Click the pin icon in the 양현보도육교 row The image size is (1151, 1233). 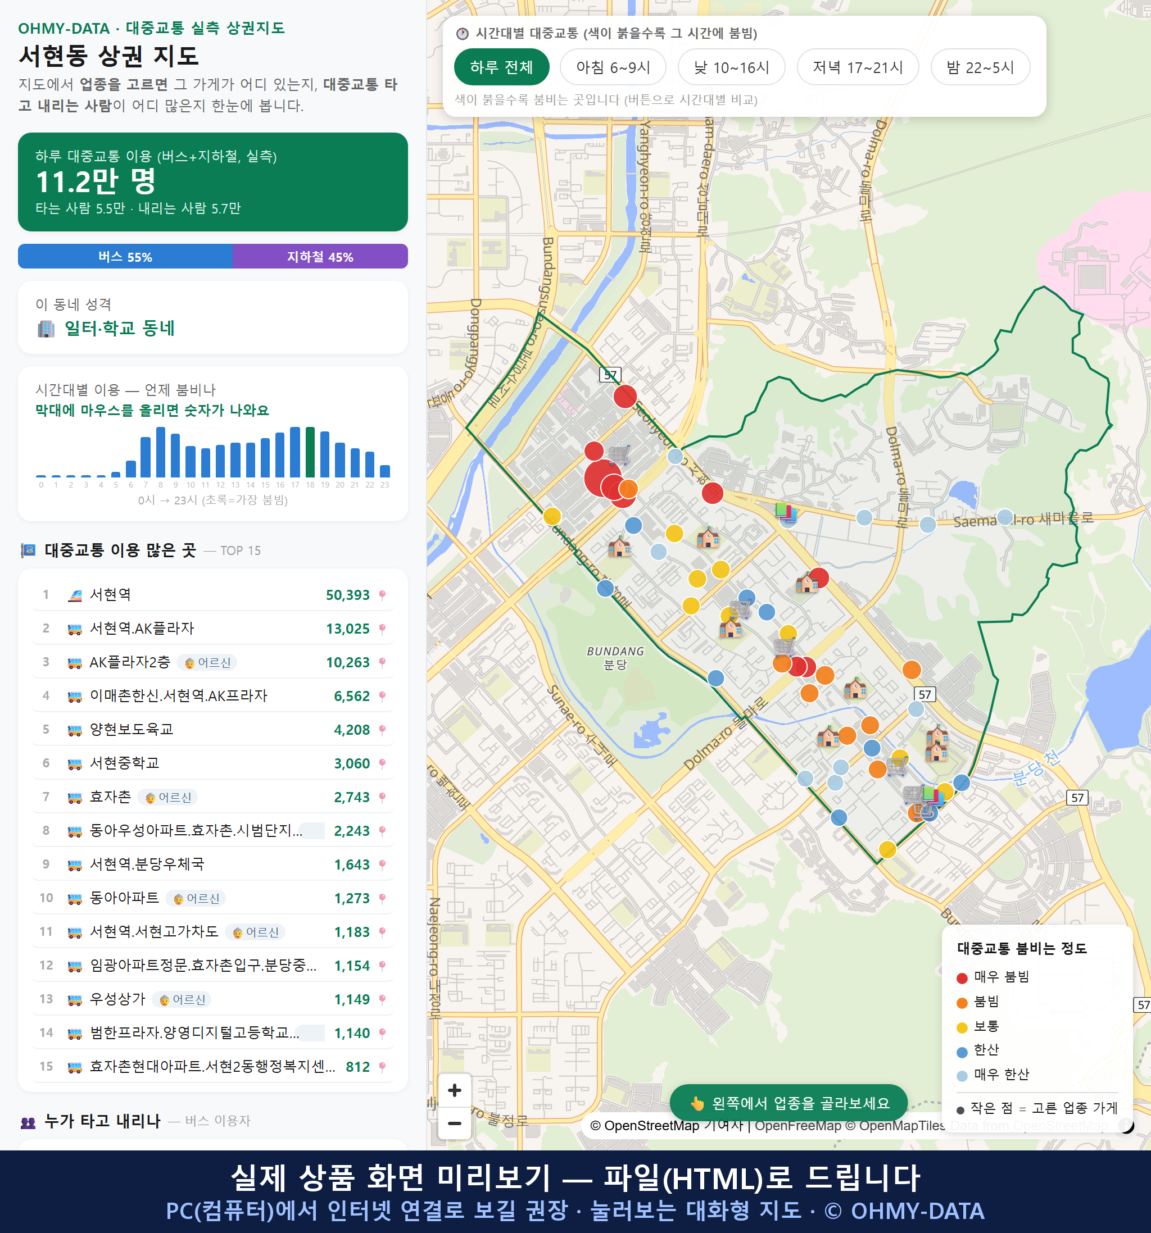[x=382, y=730]
